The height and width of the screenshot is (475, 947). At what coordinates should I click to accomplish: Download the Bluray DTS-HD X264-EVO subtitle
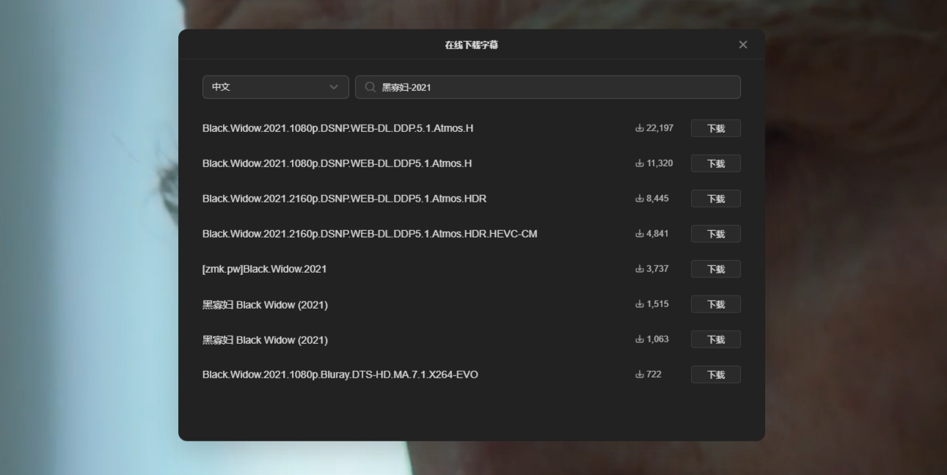tap(716, 375)
